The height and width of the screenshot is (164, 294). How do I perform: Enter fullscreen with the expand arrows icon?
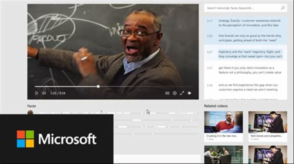pyautogui.click(x=182, y=93)
